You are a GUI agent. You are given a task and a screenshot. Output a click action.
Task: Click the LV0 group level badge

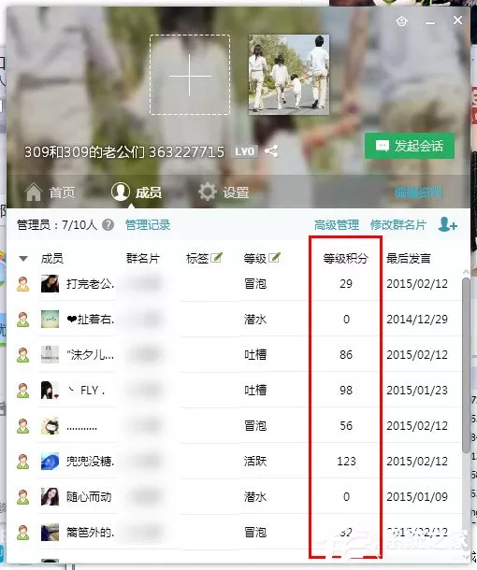[245, 151]
